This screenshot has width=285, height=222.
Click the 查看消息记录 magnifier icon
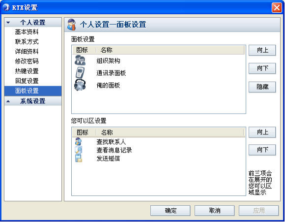coord(78,150)
